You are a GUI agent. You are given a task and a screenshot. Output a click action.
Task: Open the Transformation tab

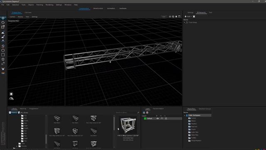pos(158,109)
